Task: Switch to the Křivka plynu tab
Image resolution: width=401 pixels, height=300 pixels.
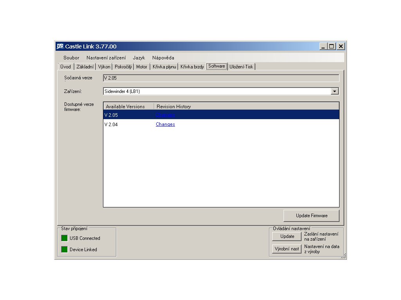Action: 164,66
